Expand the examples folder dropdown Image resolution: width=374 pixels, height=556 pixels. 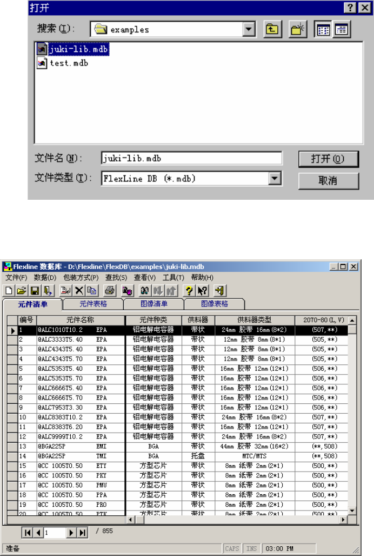click(249, 29)
